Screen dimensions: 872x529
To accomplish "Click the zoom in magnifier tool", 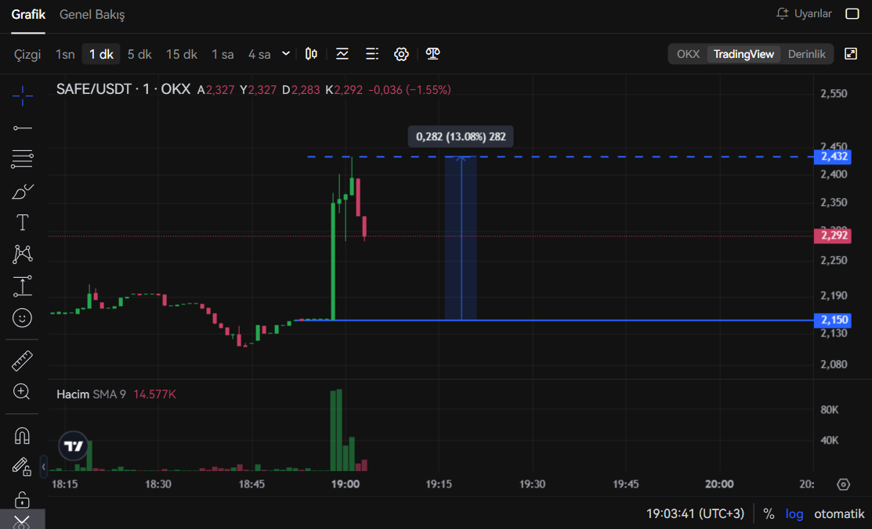I will (x=23, y=391).
